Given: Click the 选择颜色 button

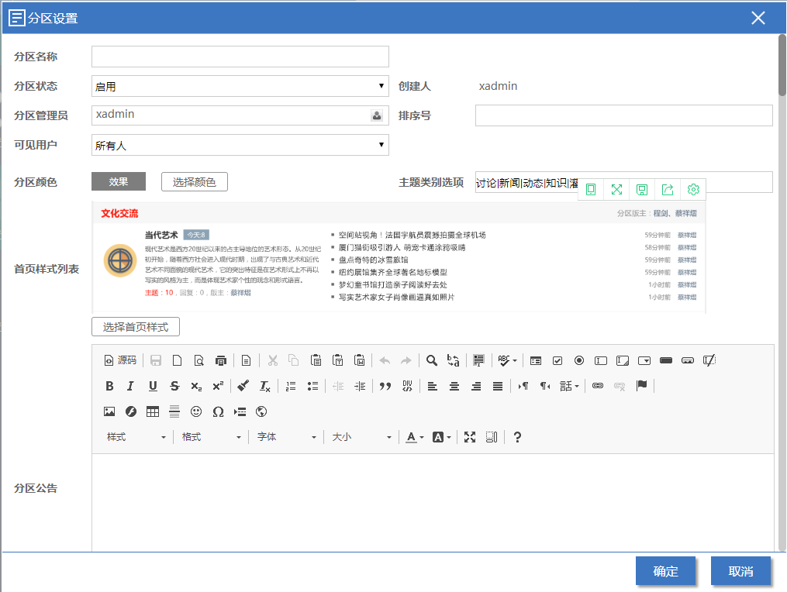Looking at the screenshot, I should click(x=195, y=181).
